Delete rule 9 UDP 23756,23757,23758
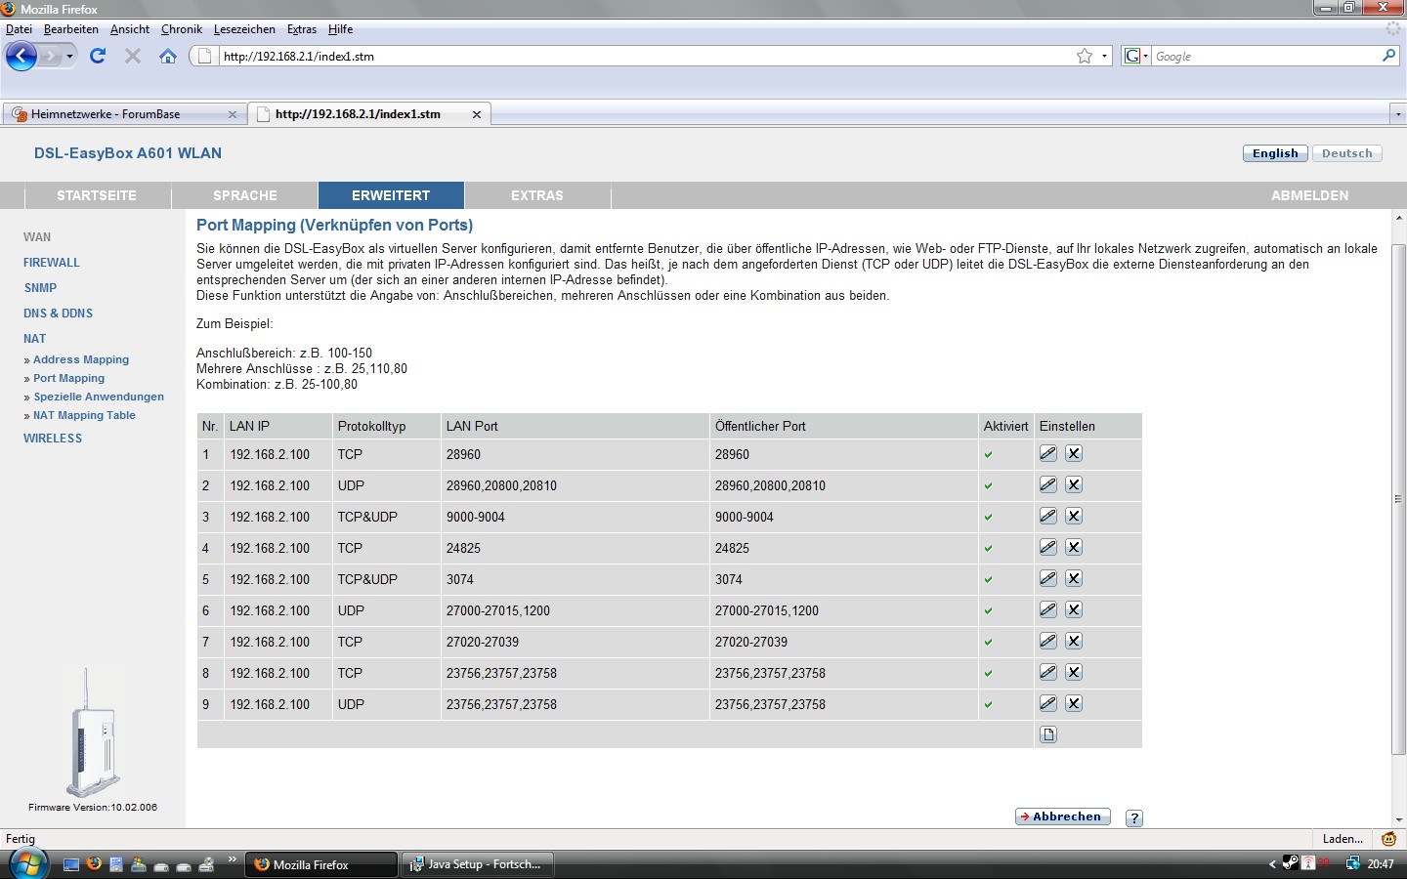This screenshot has width=1407, height=879. pos(1074,703)
